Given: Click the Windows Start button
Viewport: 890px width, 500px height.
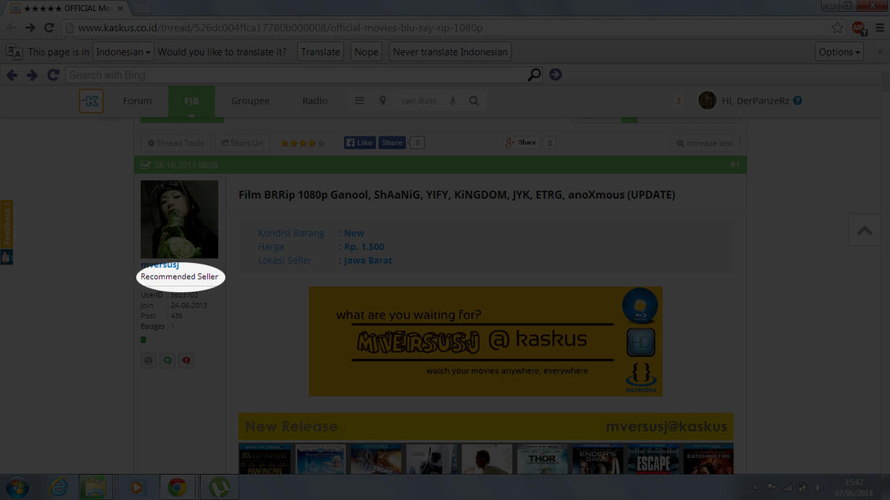Looking at the screenshot, I should [17, 487].
